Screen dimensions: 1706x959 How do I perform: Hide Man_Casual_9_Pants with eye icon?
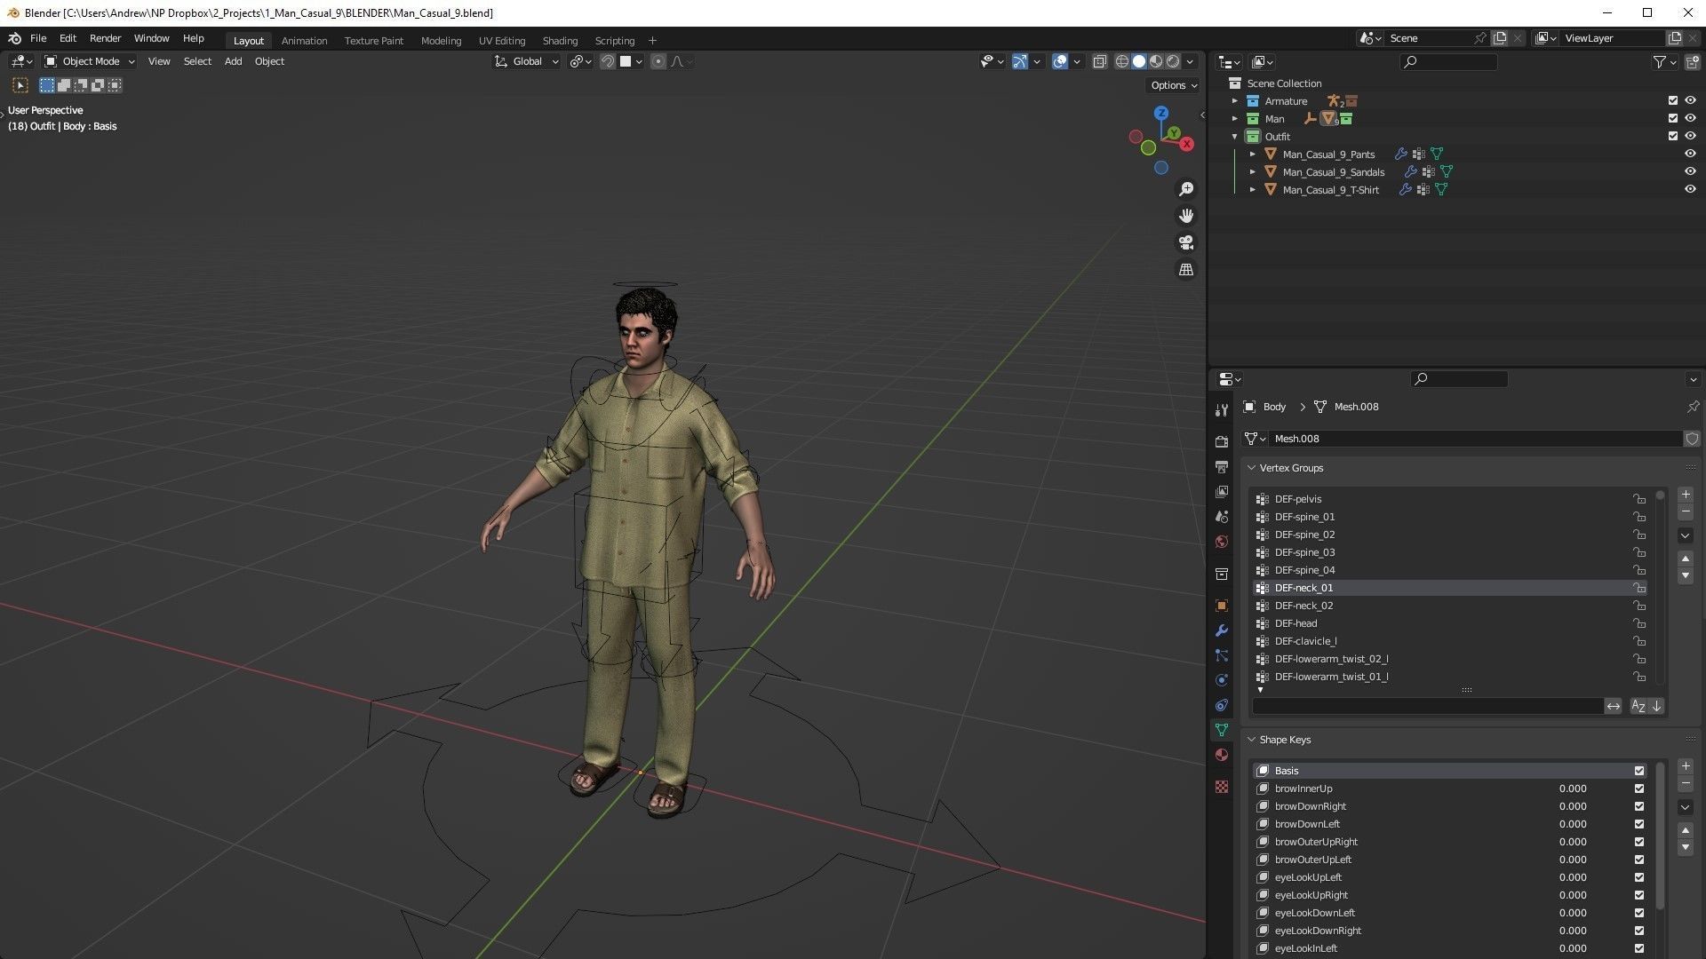click(1690, 154)
